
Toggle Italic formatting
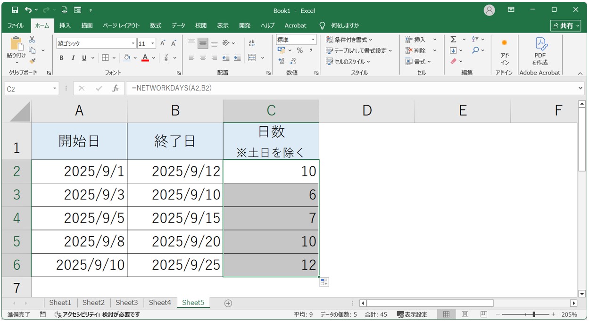(73, 58)
